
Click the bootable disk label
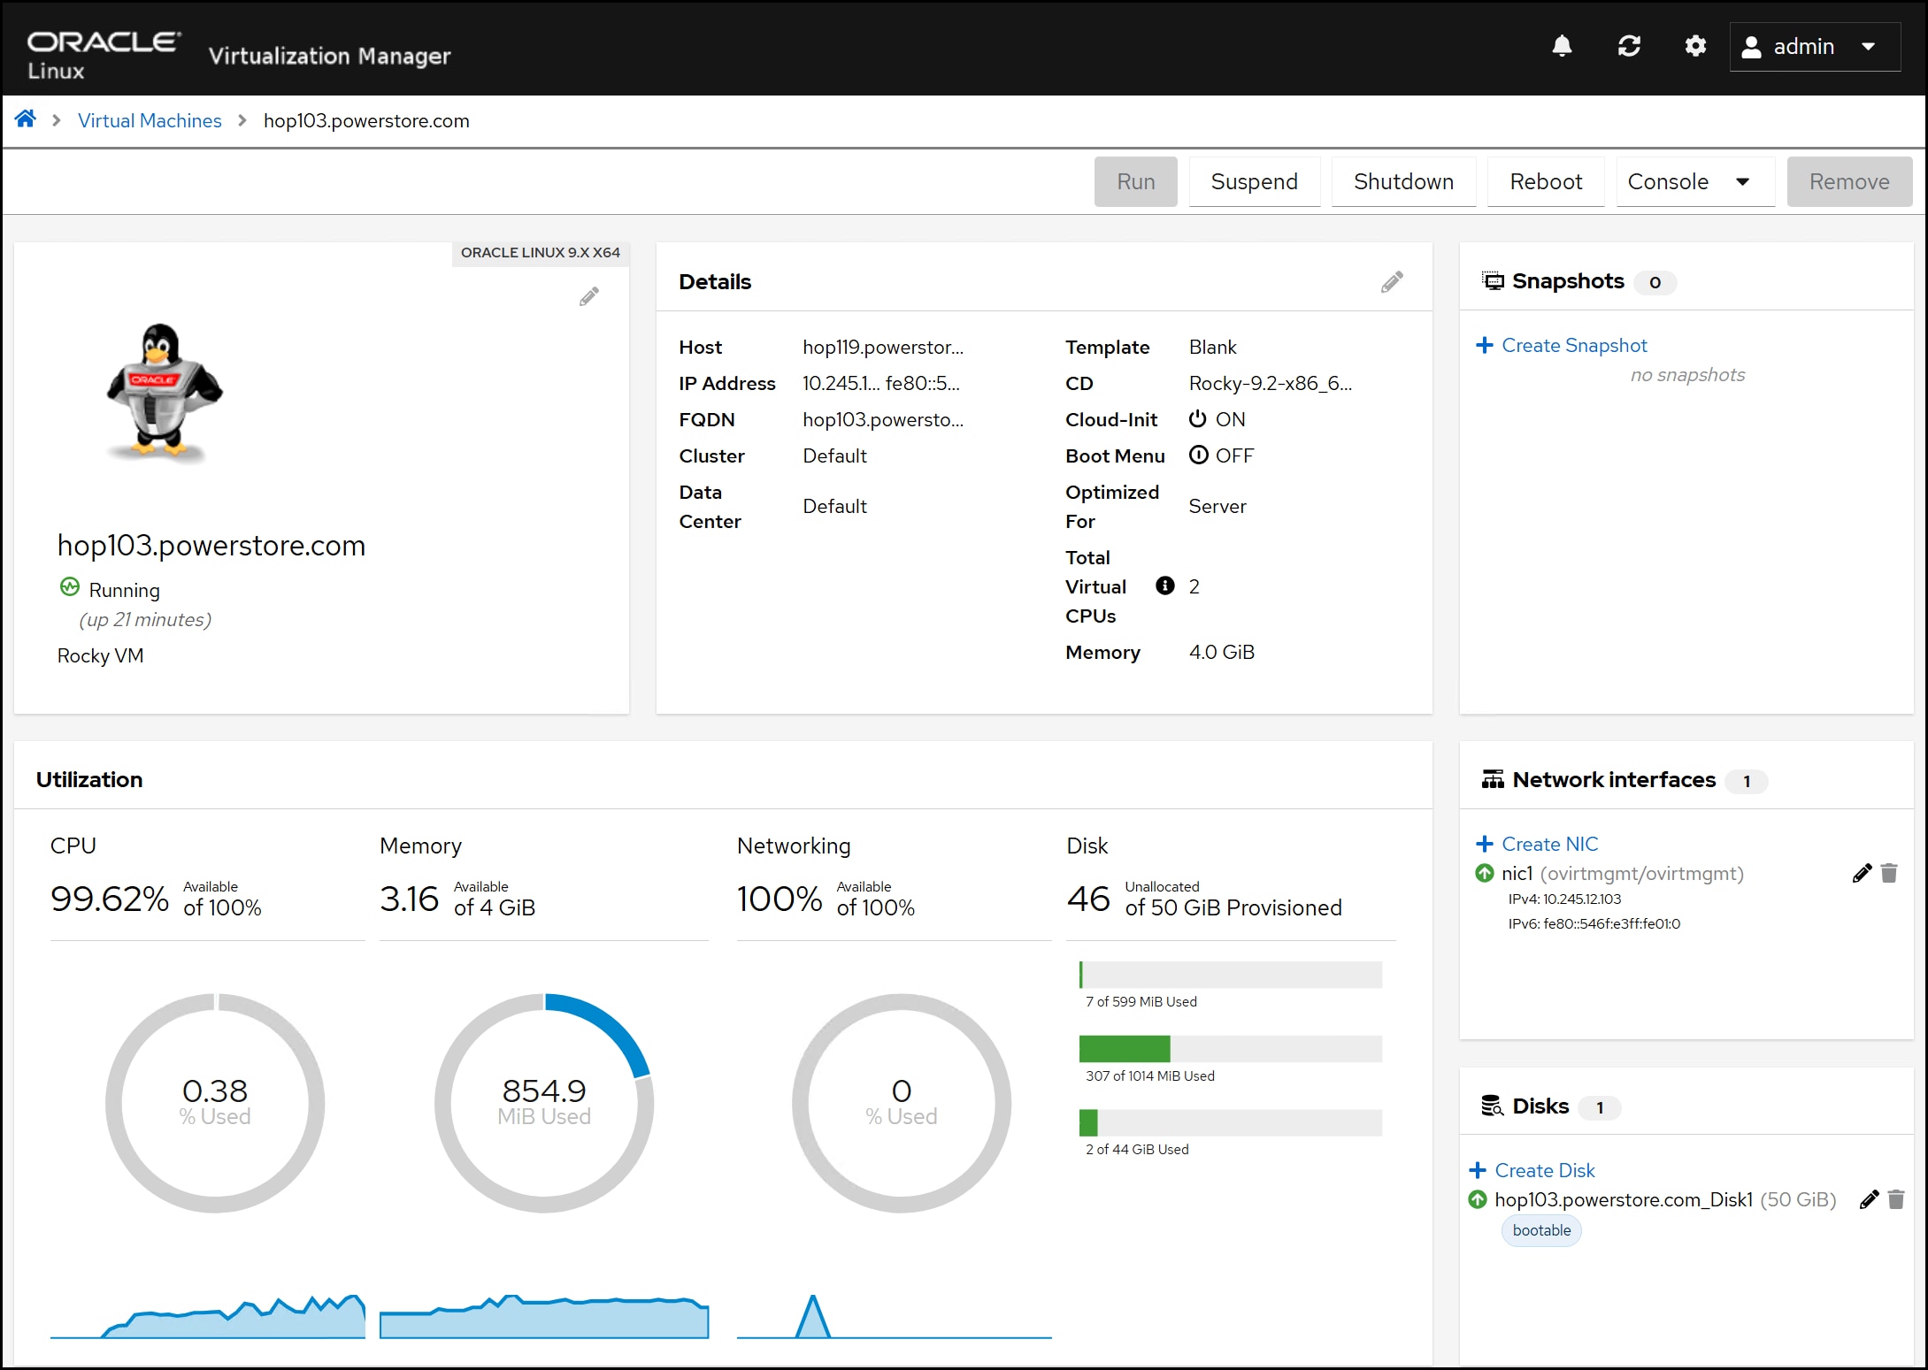pyautogui.click(x=1541, y=1230)
